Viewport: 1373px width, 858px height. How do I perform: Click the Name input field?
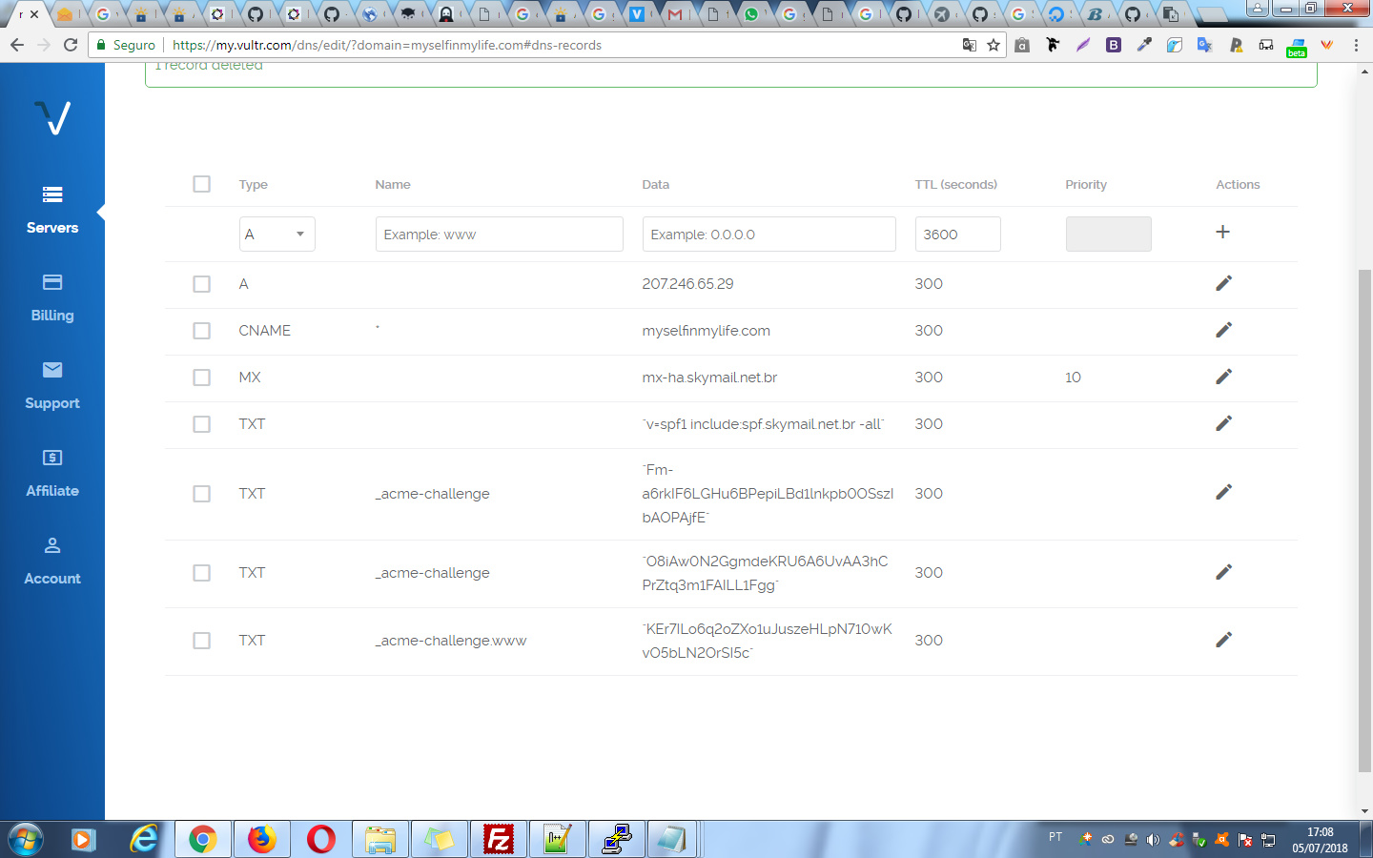click(x=499, y=234)
